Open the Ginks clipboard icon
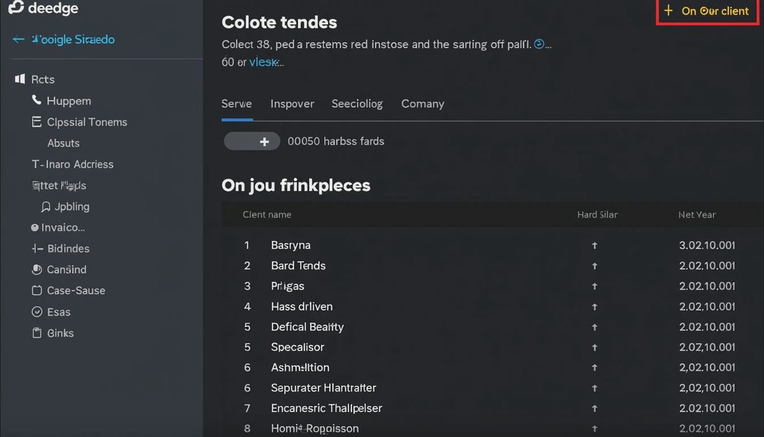The width and height of the screenshot is (764, 437). (37, 333)
